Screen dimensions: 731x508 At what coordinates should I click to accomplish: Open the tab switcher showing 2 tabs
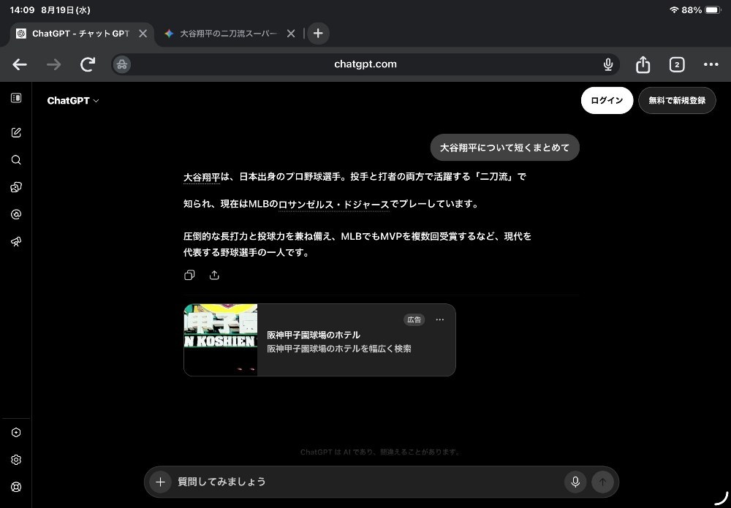[677, 64]
